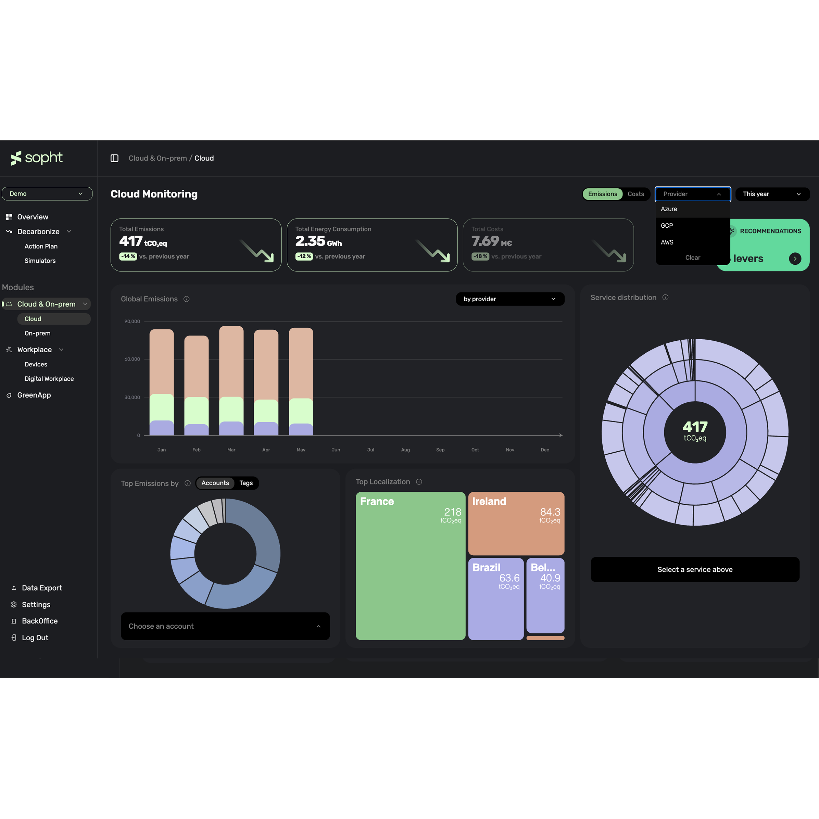The height and width of the screenshot is (819, 819).
Task: Click the Total Energy Consumption trend arrow
Action: coord(433,251)
